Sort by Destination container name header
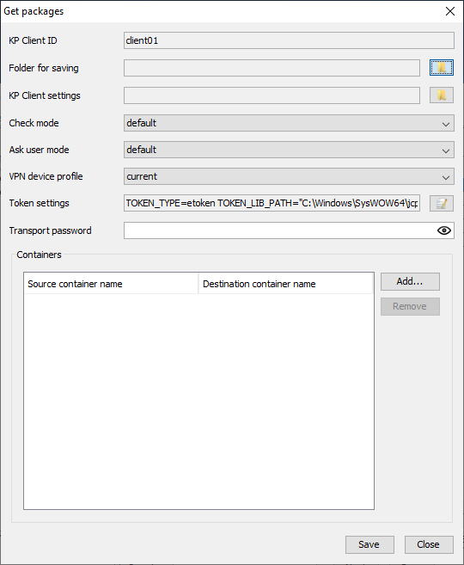Image resolution: width=464 pixels, height=565 pixels. click(x=285, y=284)
